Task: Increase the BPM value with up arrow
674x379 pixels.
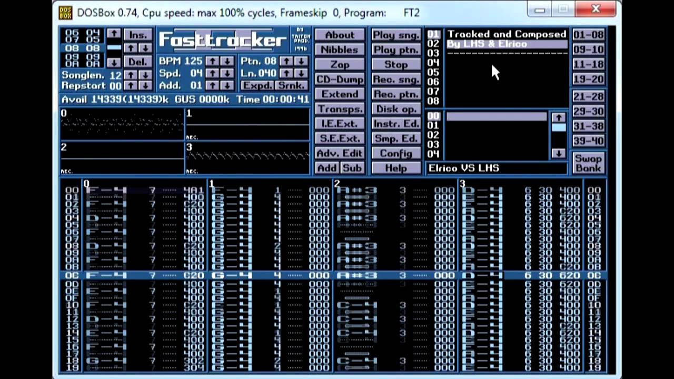Action: point(212,61)
